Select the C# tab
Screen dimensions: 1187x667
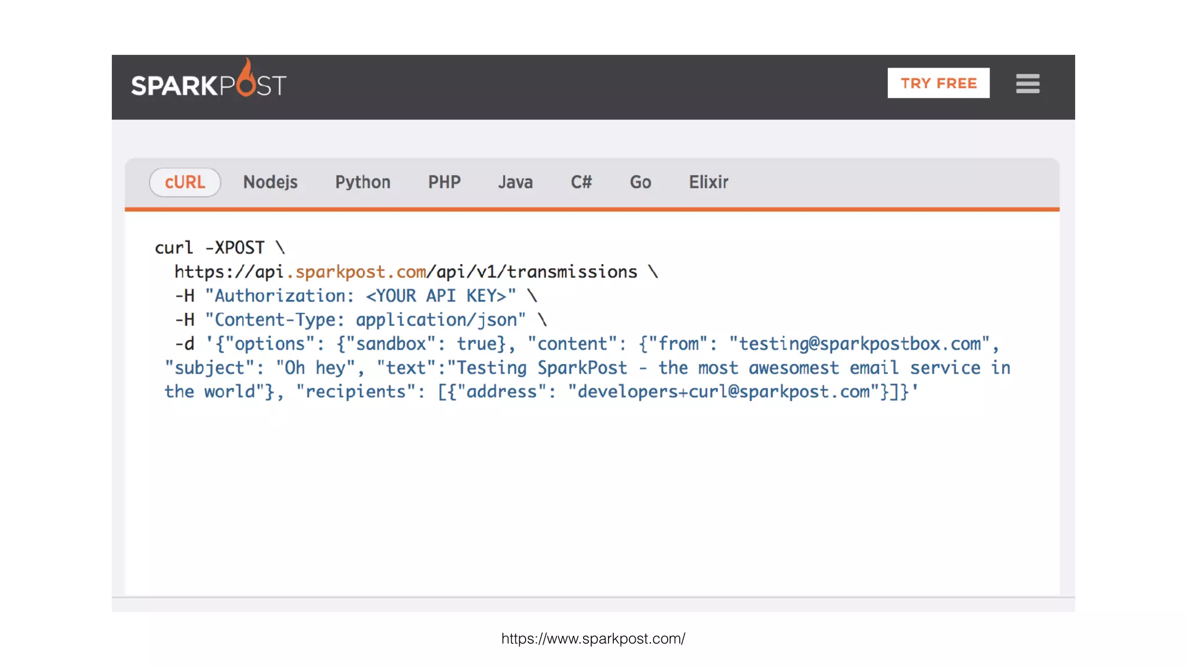(581, 182)
